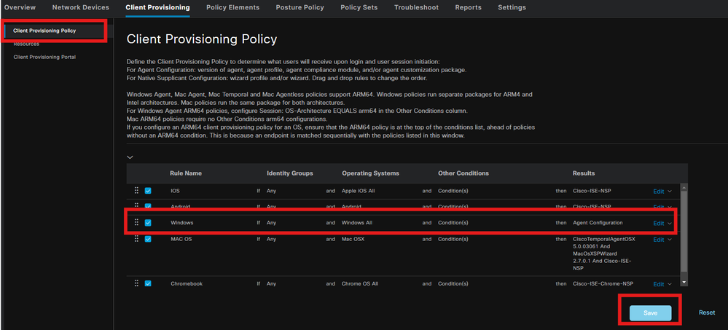The width and height of the screenshot is (728, 330).
Task: Expand Edit options arrow for MAC OS rule
Action: [670, 240]
